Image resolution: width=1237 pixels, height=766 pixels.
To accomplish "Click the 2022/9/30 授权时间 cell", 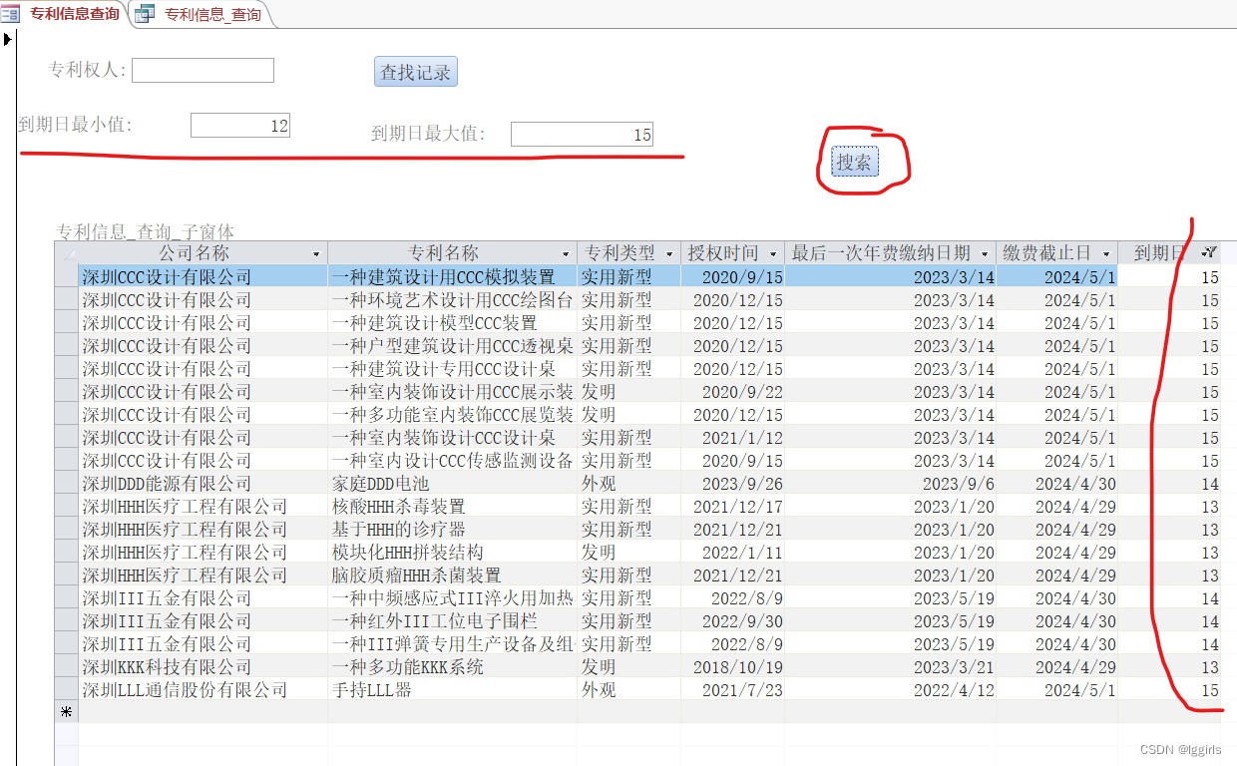I will pos(733,621).
